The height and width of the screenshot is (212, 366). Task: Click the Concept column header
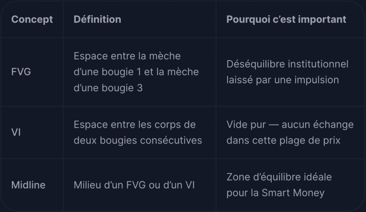pyautogui.click(x=32, y=20)
